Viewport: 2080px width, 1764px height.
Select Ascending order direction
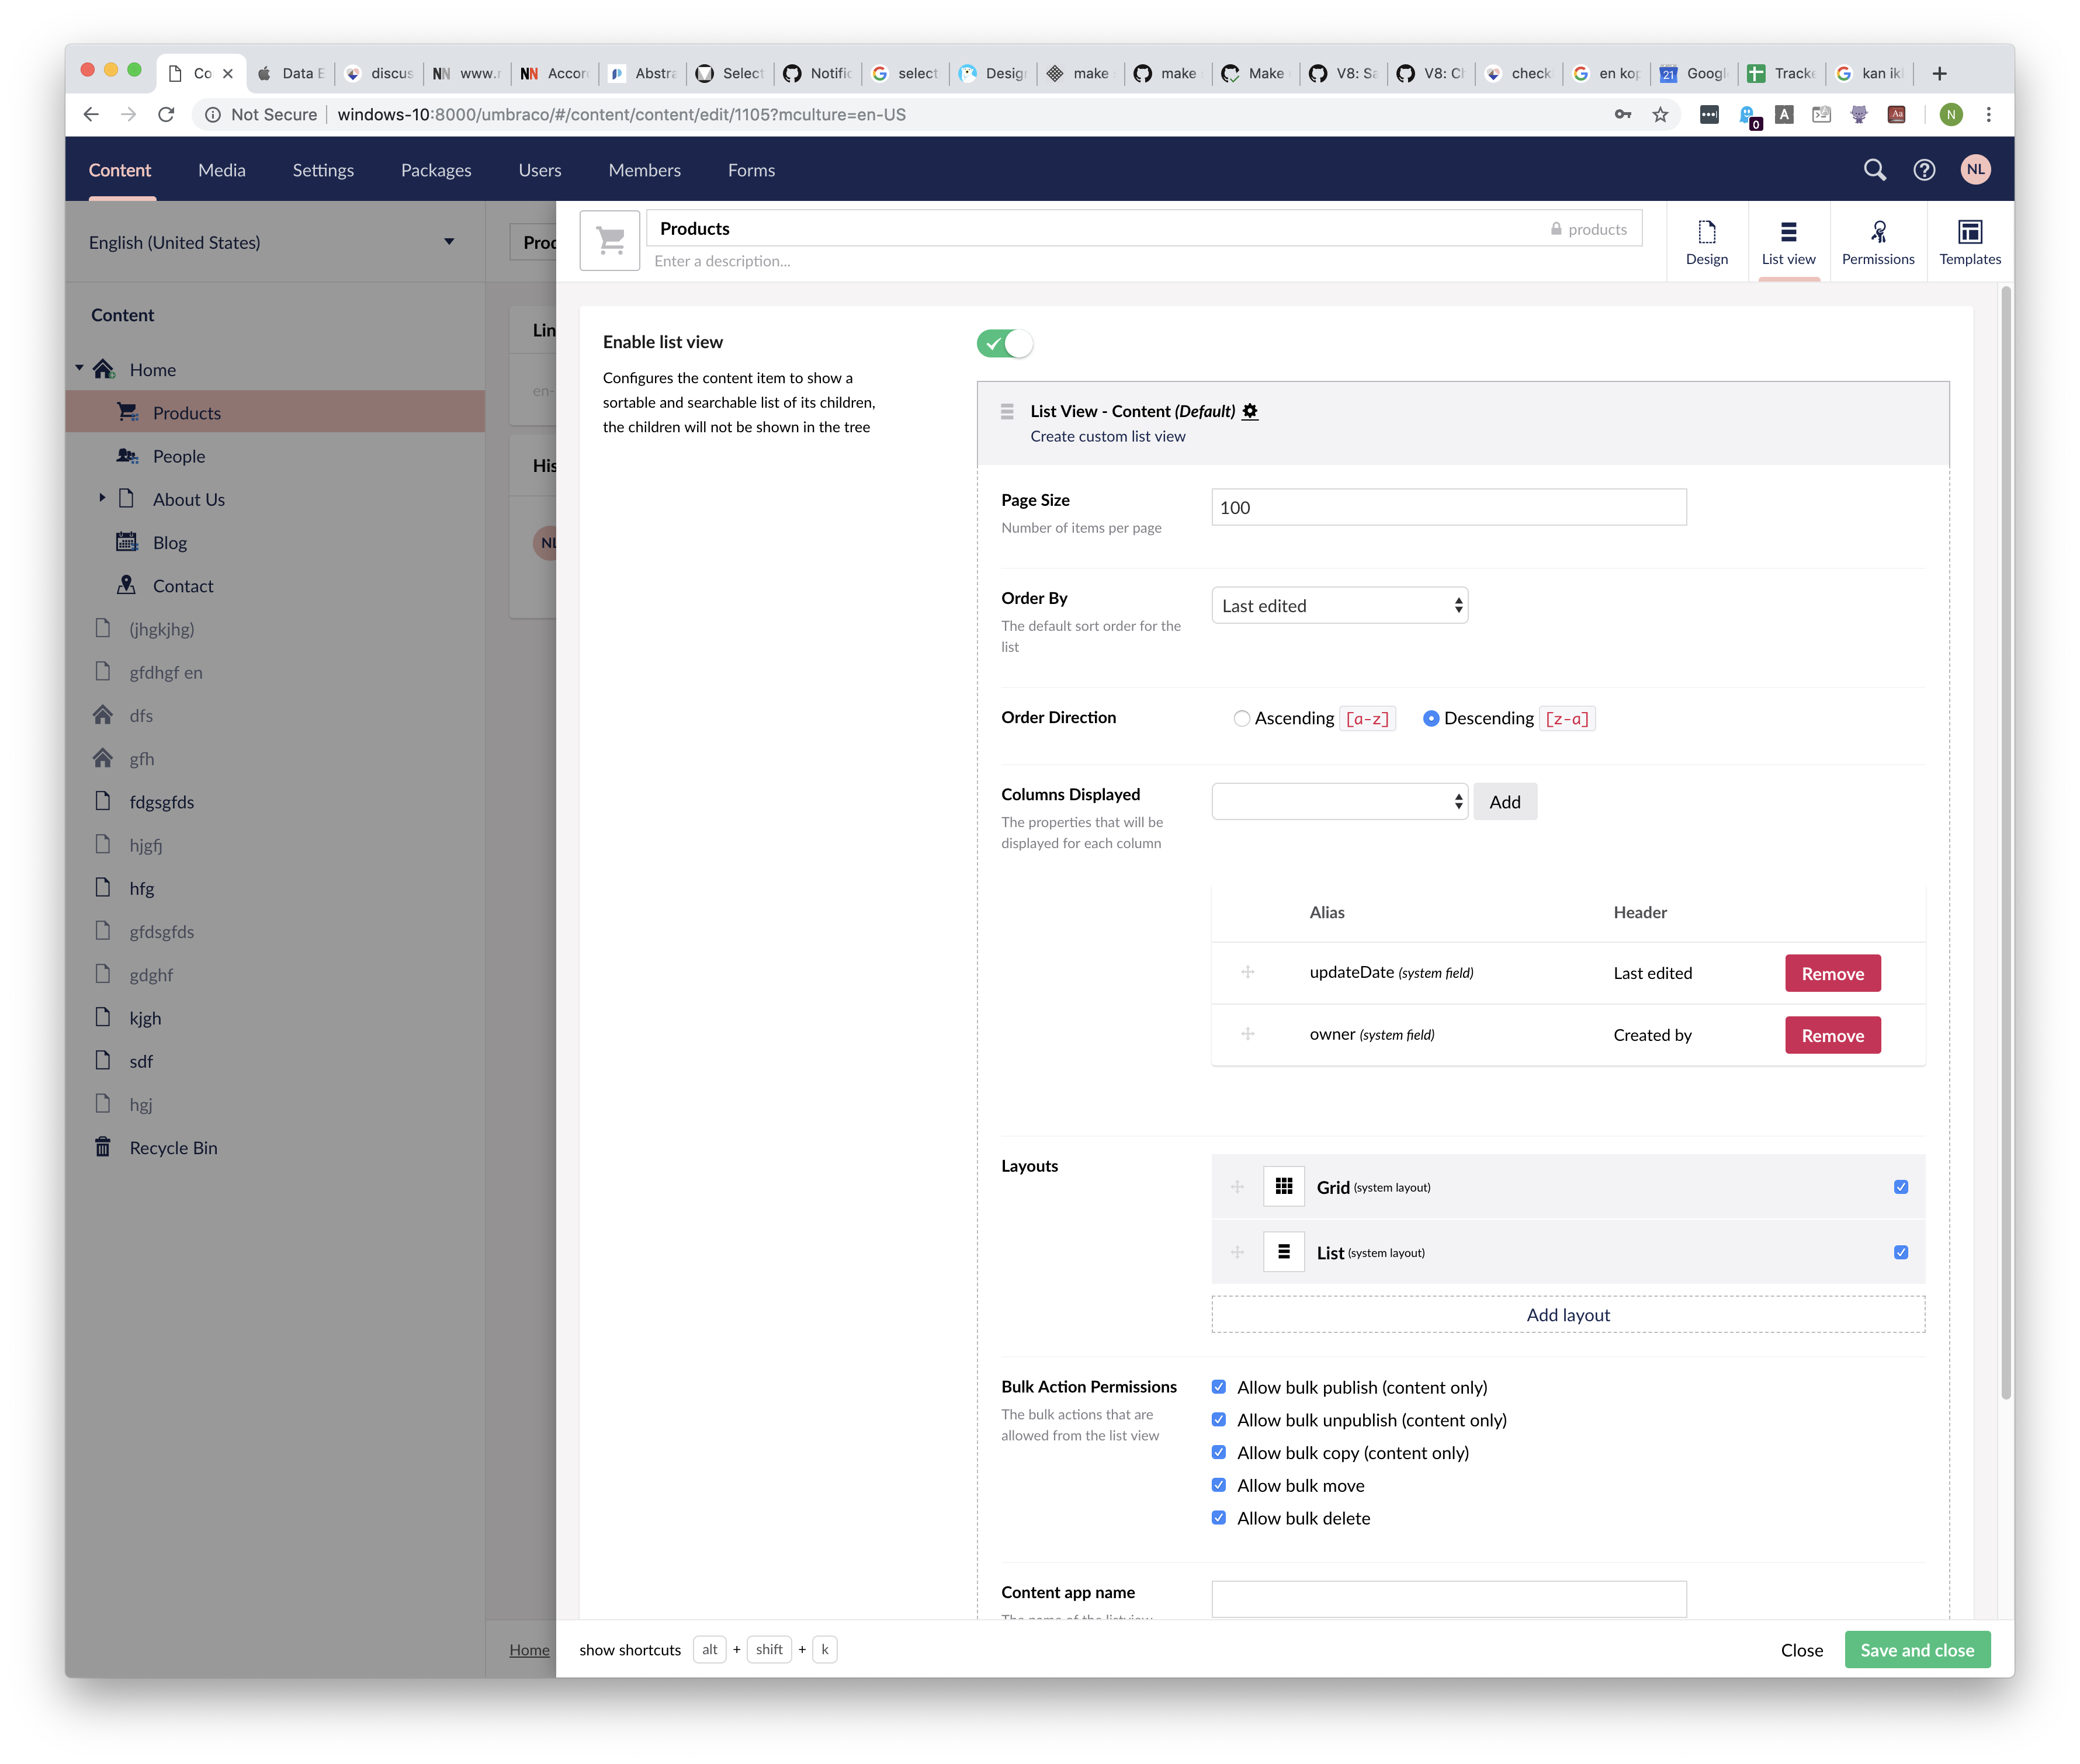click(1241, 718)
